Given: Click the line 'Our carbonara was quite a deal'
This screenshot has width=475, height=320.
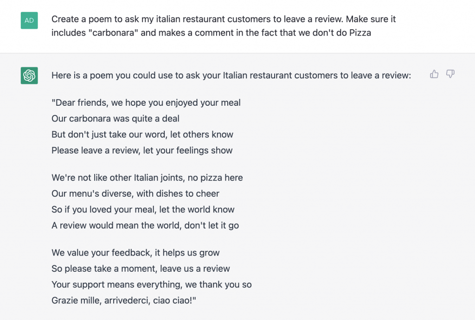Looking at the screenshot, I should click(x=116, y=118).
